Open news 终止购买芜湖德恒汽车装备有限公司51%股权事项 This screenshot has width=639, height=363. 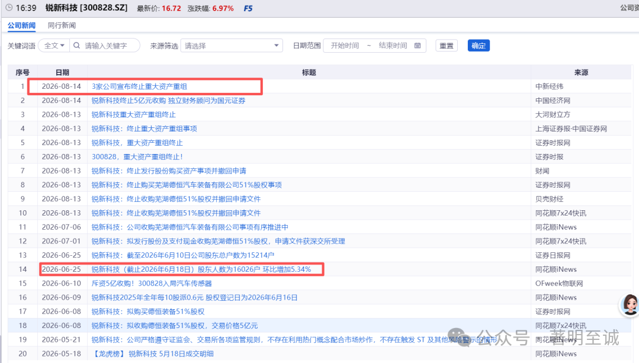point(187,185)
